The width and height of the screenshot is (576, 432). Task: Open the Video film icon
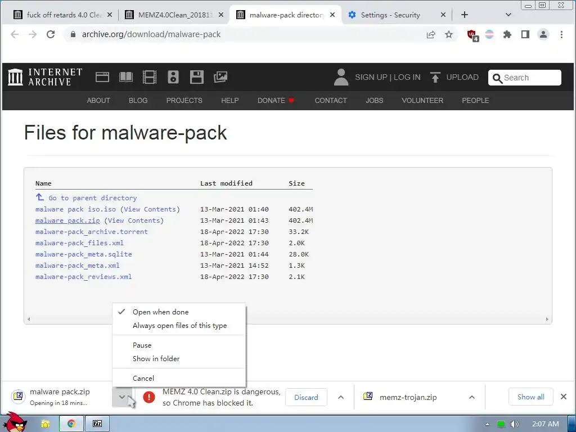pyautogui.click(x=150, y=77)
